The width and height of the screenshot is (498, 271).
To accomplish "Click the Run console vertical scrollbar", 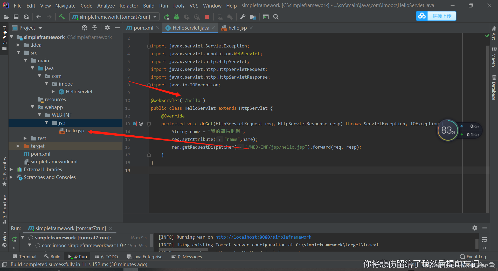I will pyautogui.click(x=477, y=244).
